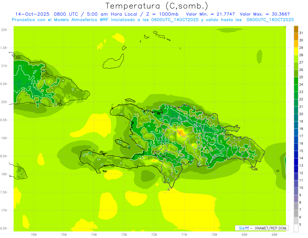Screen dimensions: 308x238
Task: Click the 76W longitude axis label
Action: click(34, 235)
